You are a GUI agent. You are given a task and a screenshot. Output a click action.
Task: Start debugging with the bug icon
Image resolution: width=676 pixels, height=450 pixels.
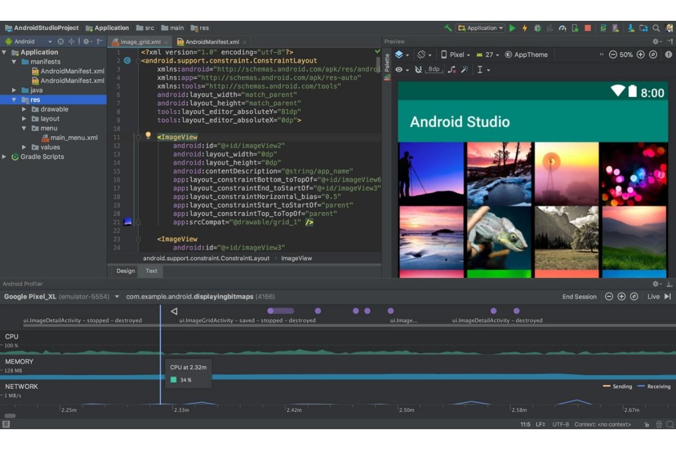pos(537,28)
